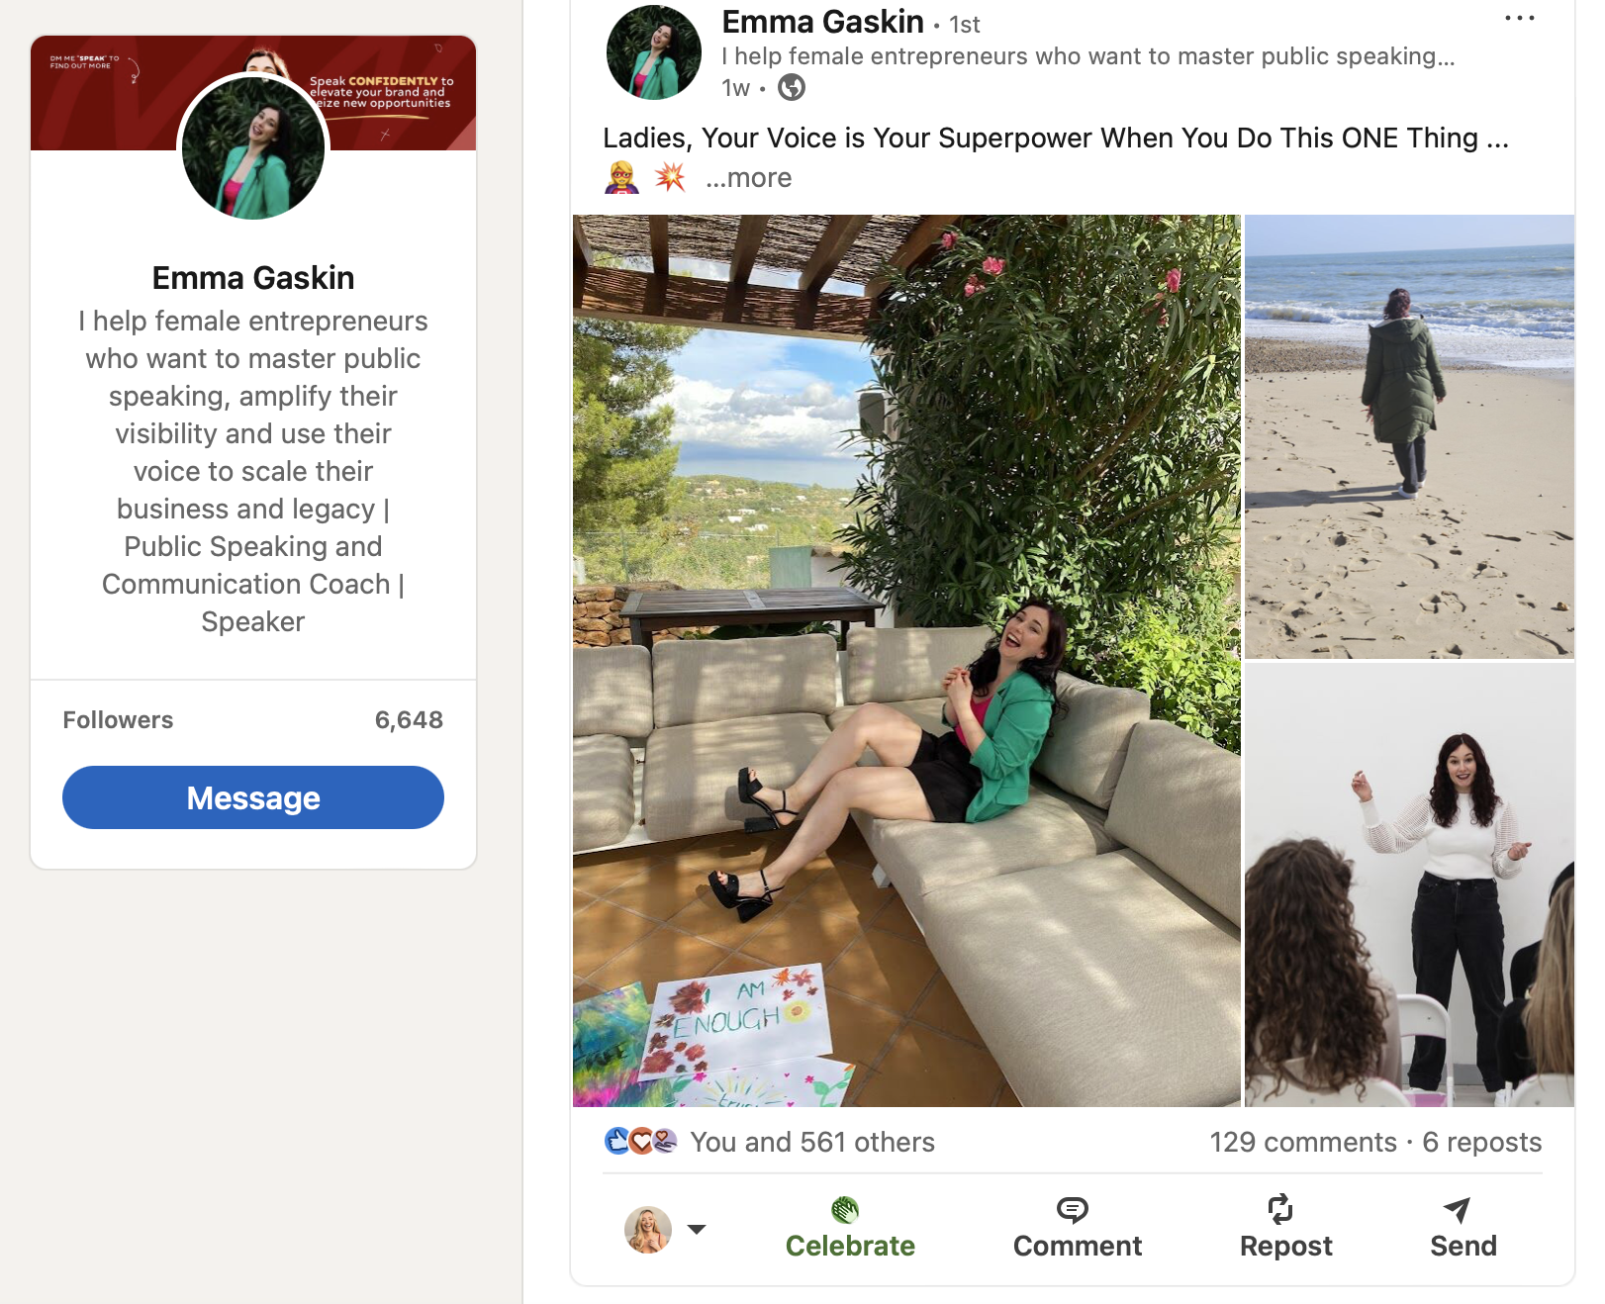Open the large terrace sofa photo
This screenshot has width=1605, height=1304.
905,660
